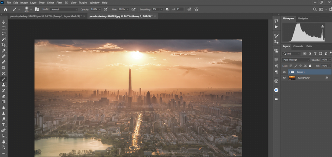Select the Hand tool

click(x=3, y=142)
